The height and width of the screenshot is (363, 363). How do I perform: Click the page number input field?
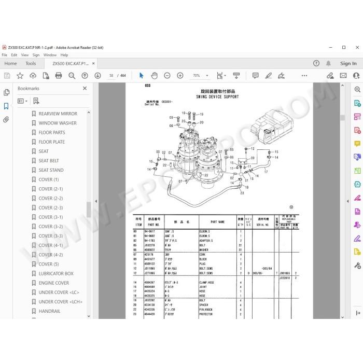pos(111,76)
